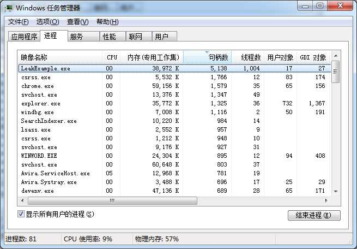Go to the 联网 tab

tap(138, 37)
